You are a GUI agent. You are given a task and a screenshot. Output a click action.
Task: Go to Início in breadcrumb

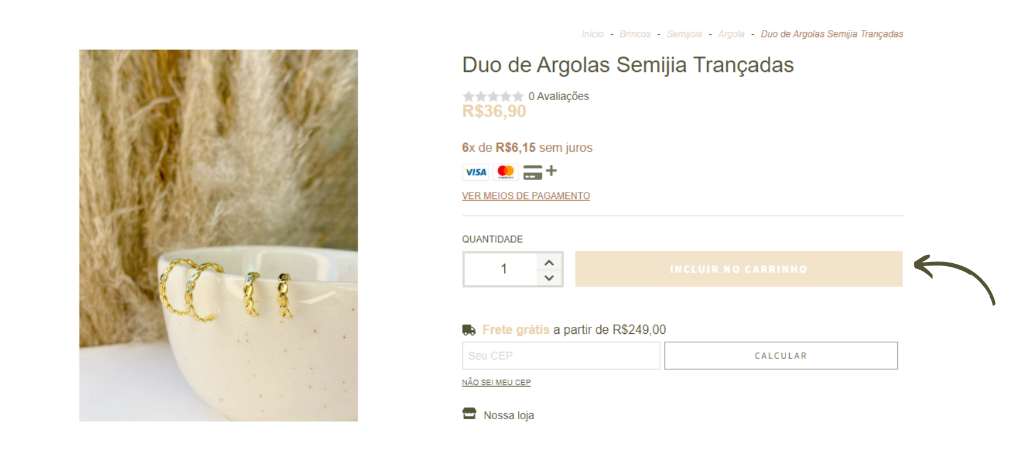click(592, 34)
